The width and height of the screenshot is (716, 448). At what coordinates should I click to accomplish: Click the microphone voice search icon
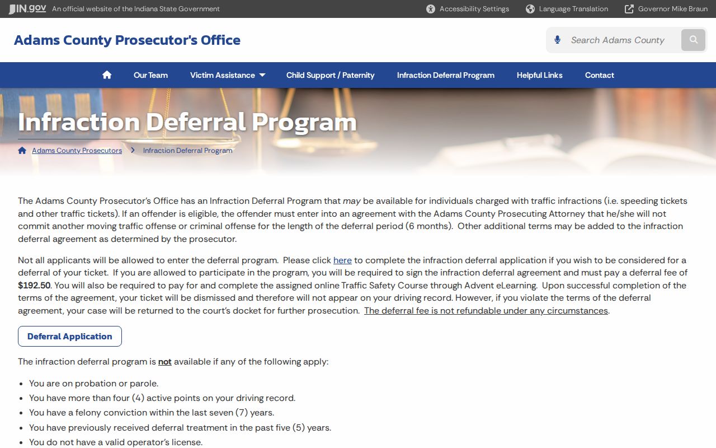(557, 40)
